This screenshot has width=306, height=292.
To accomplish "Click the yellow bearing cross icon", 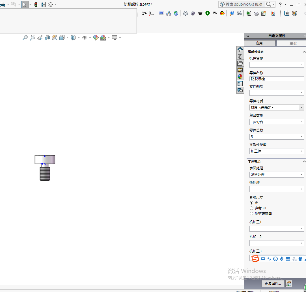I will click(x=222, y=13).
